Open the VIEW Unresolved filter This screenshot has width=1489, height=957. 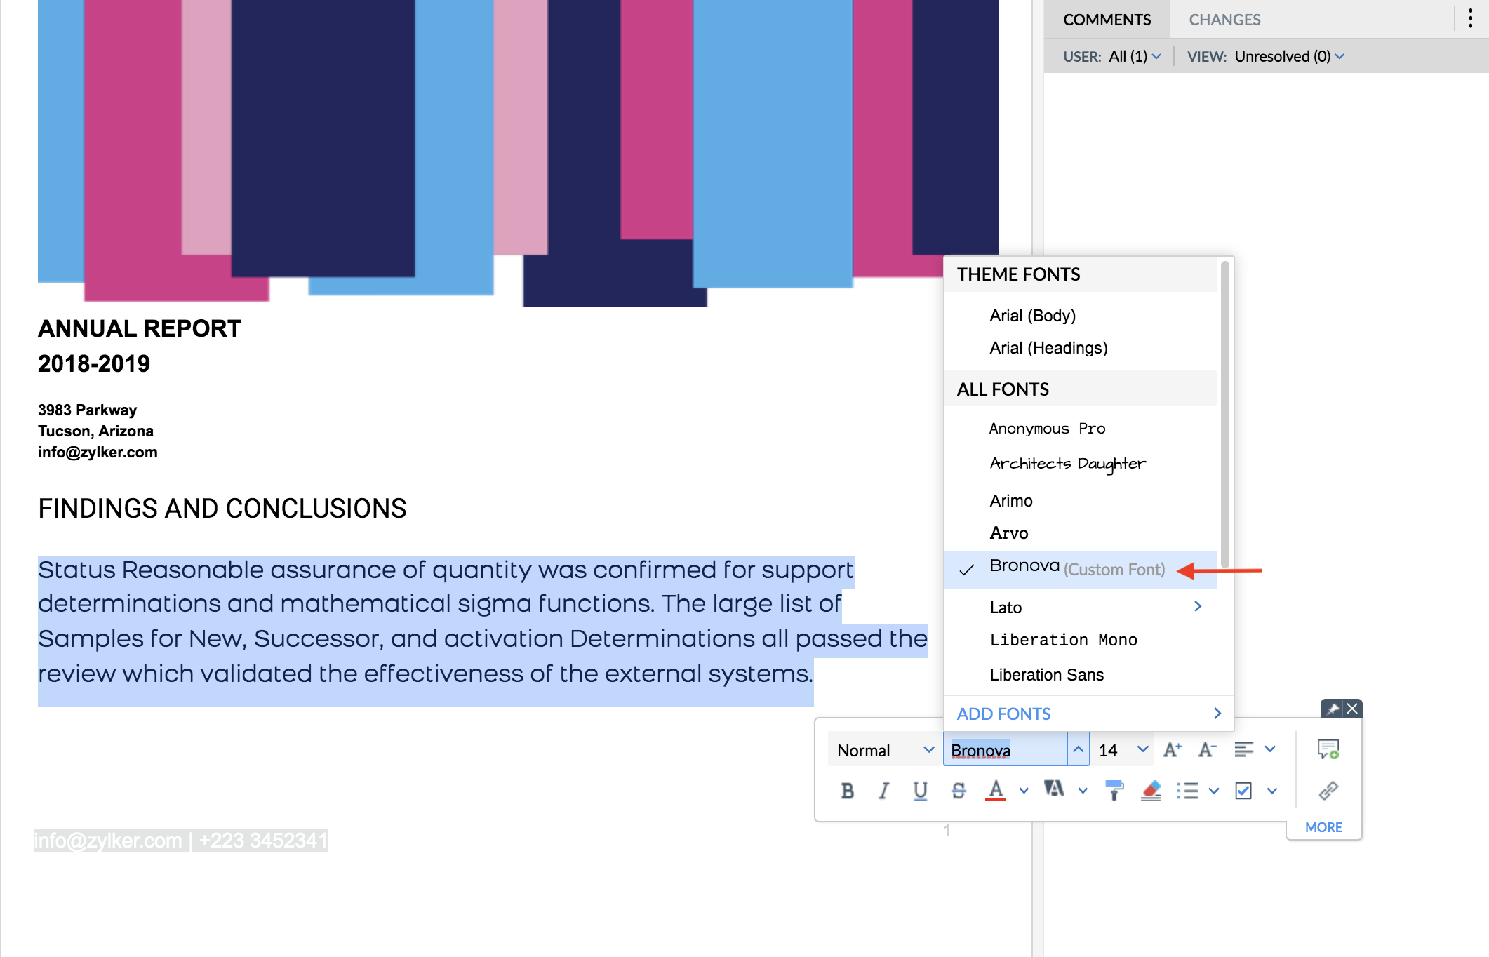[x=1288, y=56]
